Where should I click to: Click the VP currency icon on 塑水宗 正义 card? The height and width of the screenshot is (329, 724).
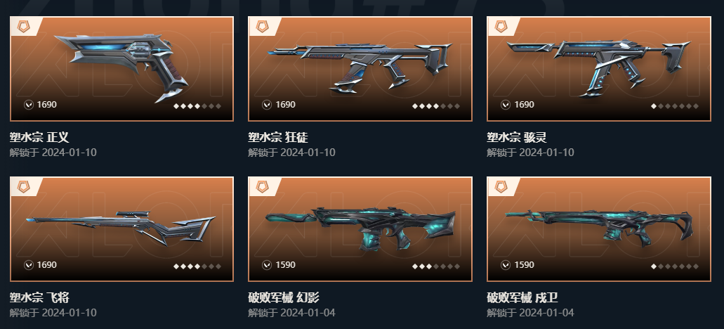(x=29, y=105)
